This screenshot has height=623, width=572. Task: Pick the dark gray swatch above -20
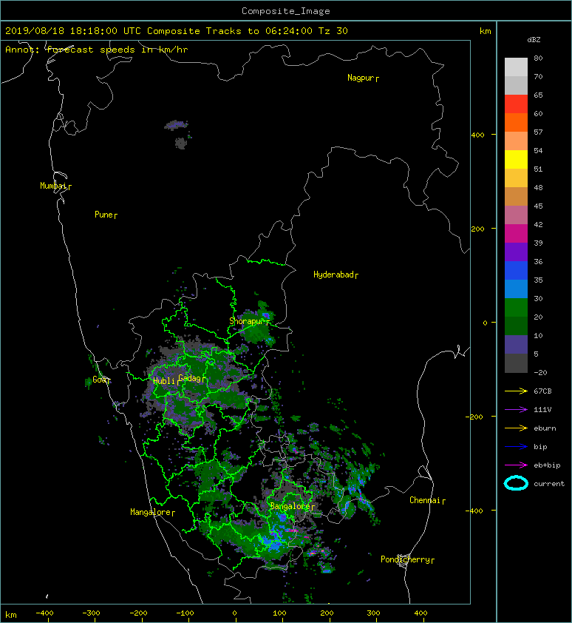point(516,363)
